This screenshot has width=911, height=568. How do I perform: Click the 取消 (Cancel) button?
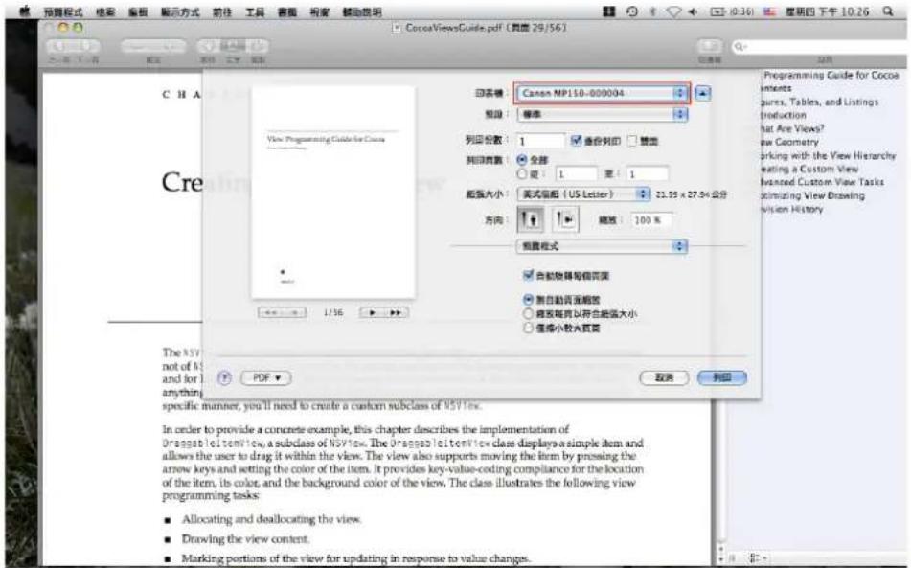[664, 377]
